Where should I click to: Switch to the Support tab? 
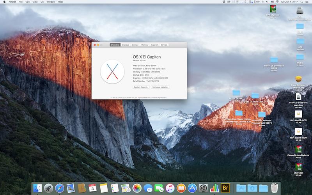154,45
